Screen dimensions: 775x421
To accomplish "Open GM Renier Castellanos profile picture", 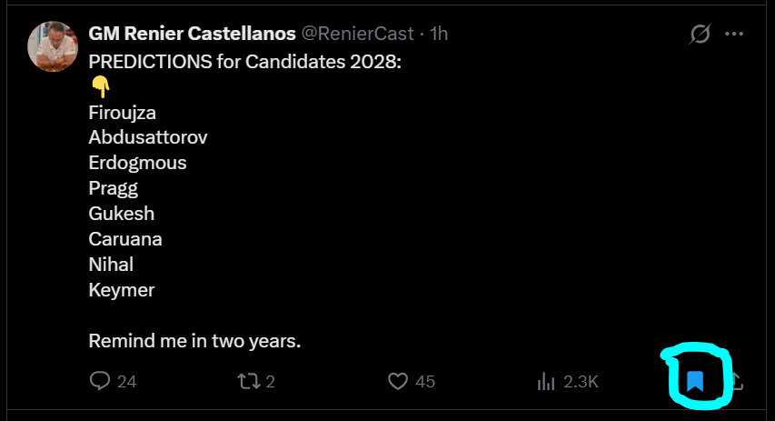I will (53, 46).
